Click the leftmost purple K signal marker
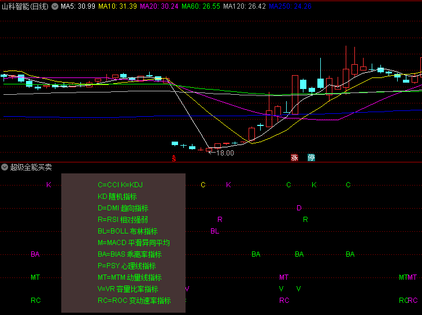Viewport: 422px width, 315px height. click(49, 185)
